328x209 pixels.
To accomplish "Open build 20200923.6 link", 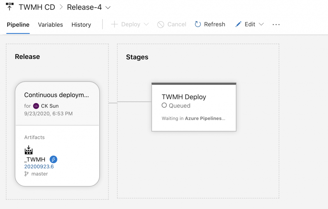I will (39, 166).
